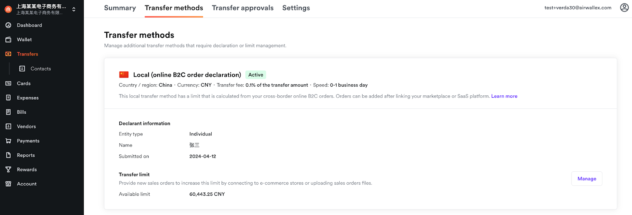The image size is (632, 215).
Task: Click the Reports document icon
Action: [x=8, y=155]
